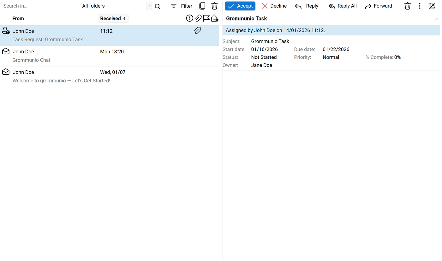Collapse the Grommunio Task header chevron
The image size is (442, 261).
pos(436,19)
